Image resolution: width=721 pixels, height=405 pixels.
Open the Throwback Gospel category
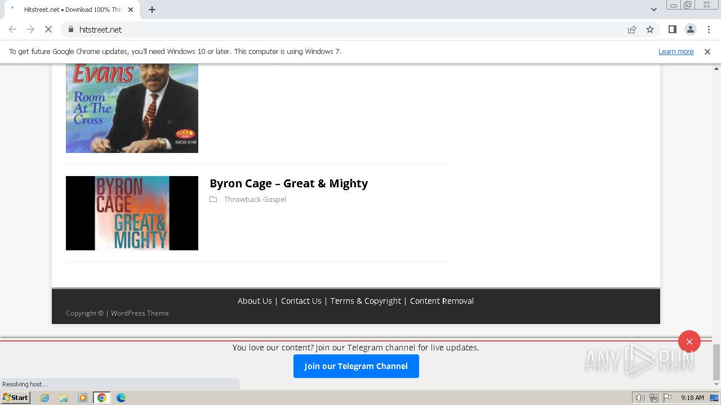pyautogui.click(x=255, y=199)
